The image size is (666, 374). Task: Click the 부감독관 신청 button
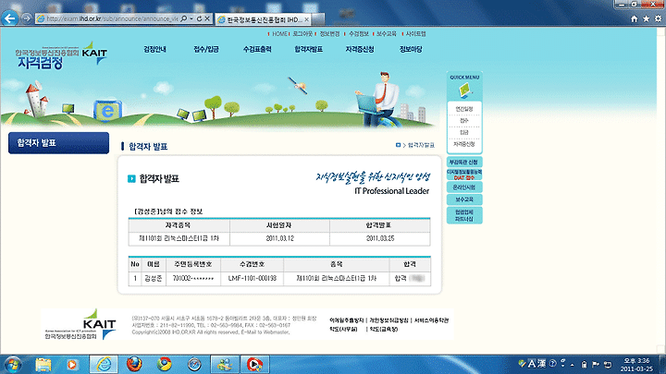[x=464, y=163]
